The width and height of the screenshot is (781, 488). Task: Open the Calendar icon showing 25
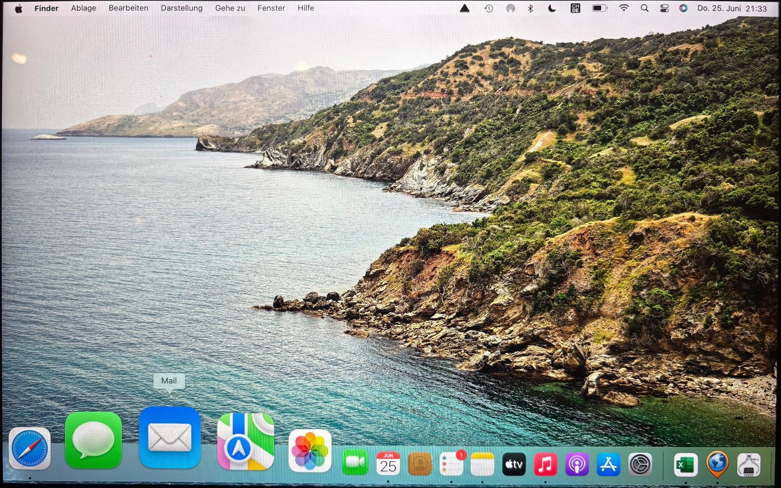point(388,464)
